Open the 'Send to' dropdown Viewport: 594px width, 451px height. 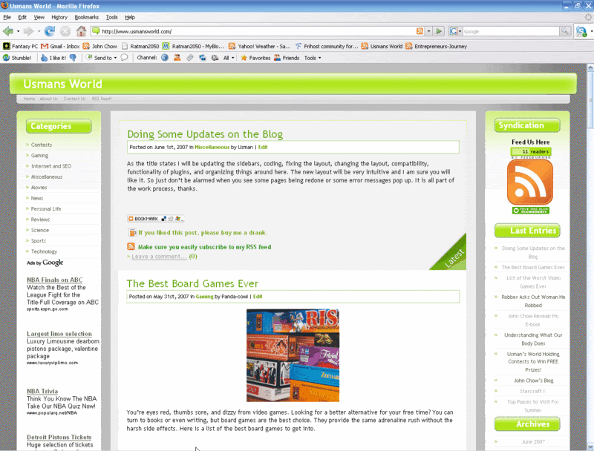pos(102,57)
